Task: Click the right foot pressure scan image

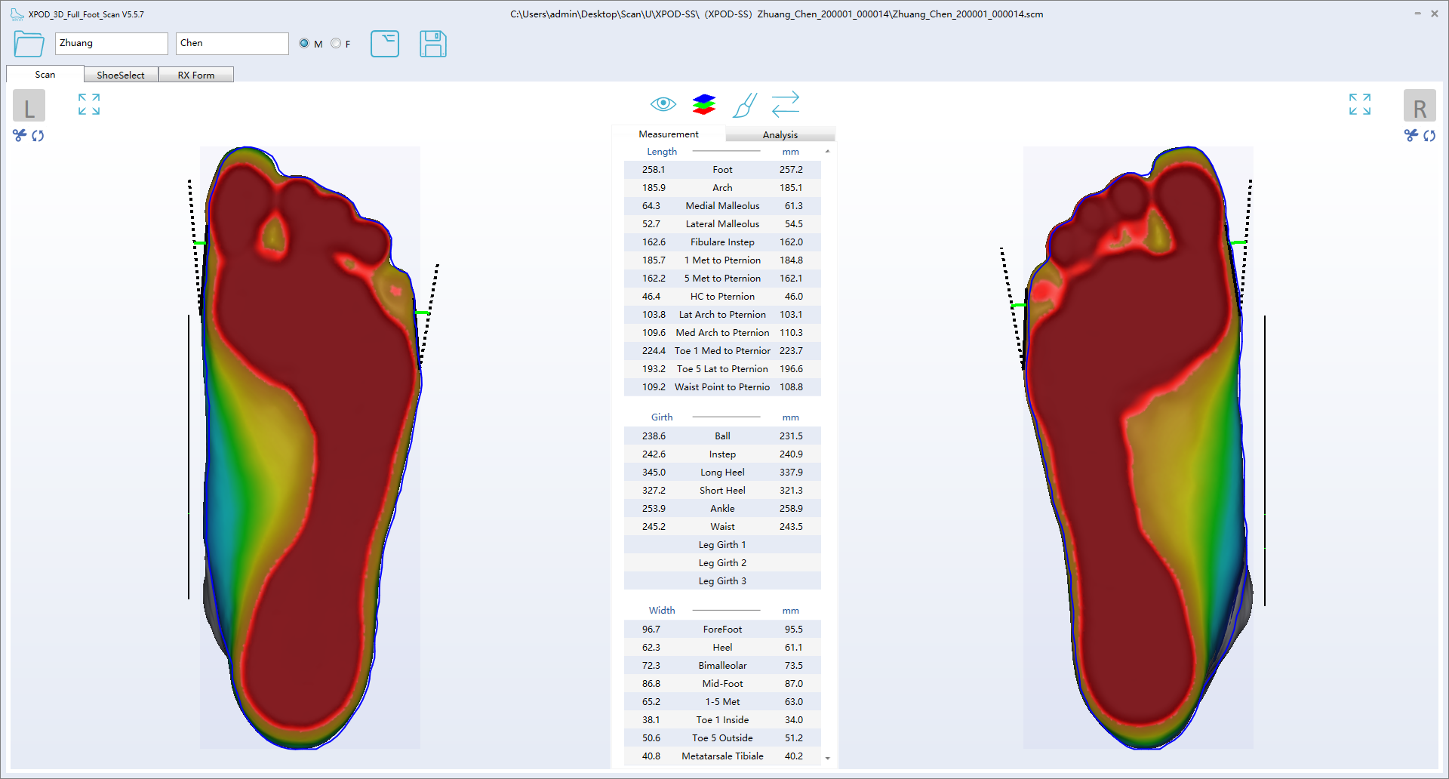Action: (1138, 448)
